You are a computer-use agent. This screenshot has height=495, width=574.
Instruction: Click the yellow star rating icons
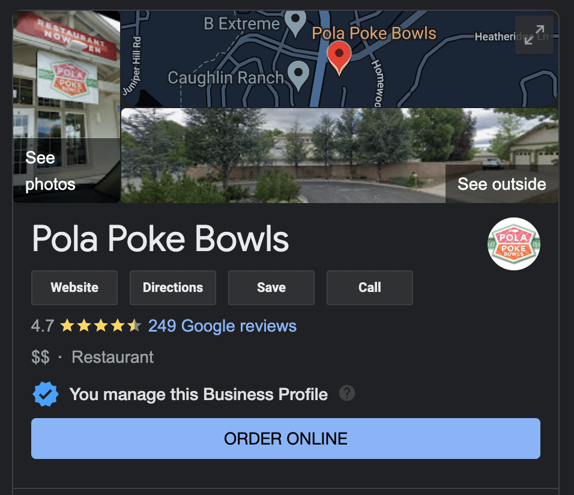click(100, 326)
